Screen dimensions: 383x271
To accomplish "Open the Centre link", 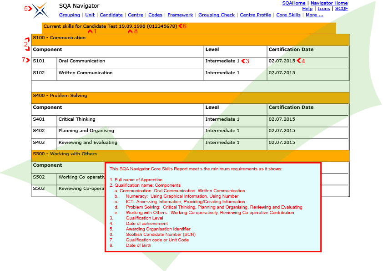I will [136, 15].
